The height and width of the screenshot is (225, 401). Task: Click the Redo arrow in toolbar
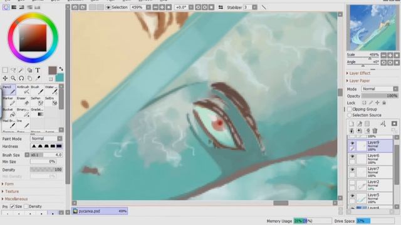click(83, 7)
